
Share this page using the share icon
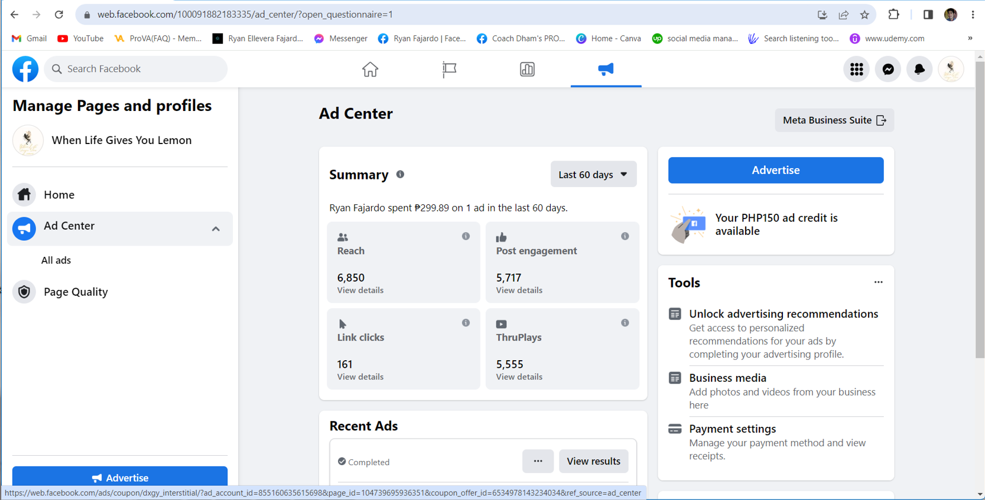[843, 15]
